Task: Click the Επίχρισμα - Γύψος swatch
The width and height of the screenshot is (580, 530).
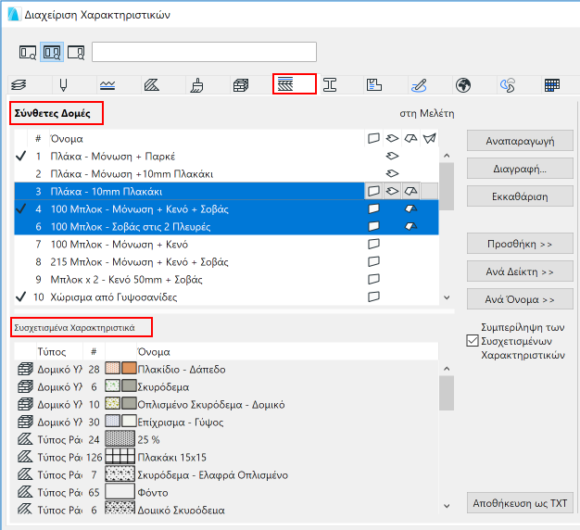Action: click(x=129, y=422)
